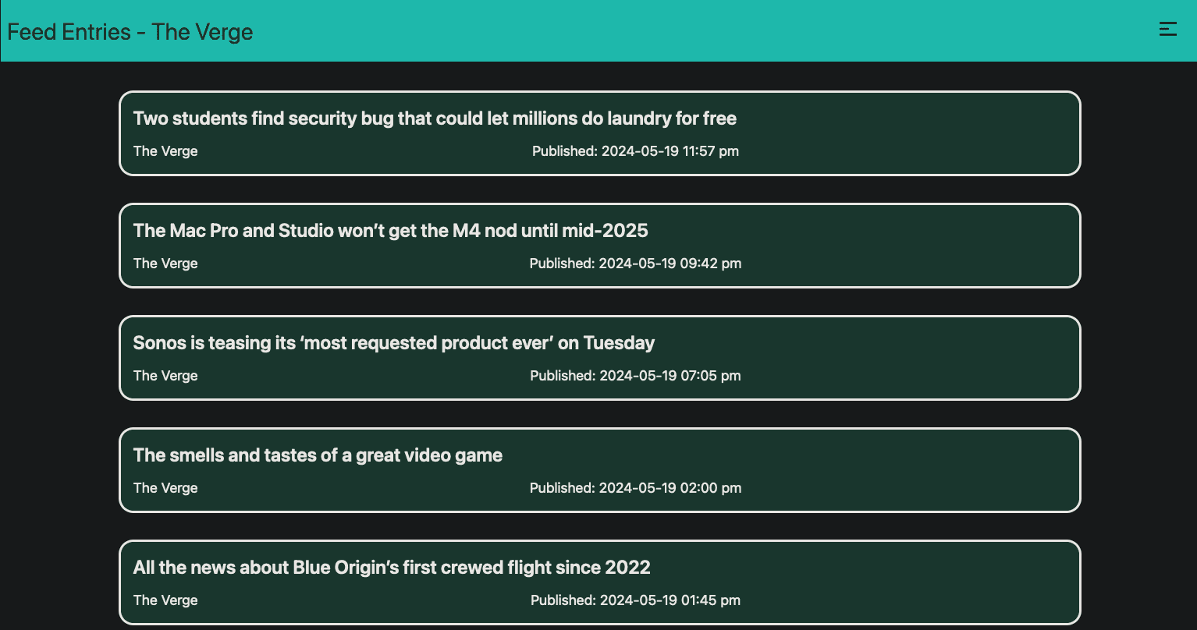Viewport: 1197px width, 630px height.
Task: Click the published timestamp 02:00 pm
Action: pos(635,488)
